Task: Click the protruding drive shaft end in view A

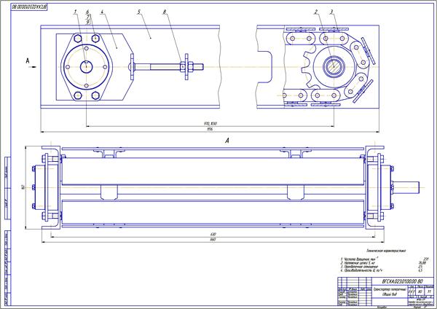Action: 406,187
